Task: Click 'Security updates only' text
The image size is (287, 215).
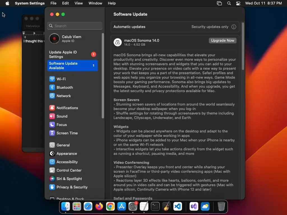Action: (x=210, y=27)
